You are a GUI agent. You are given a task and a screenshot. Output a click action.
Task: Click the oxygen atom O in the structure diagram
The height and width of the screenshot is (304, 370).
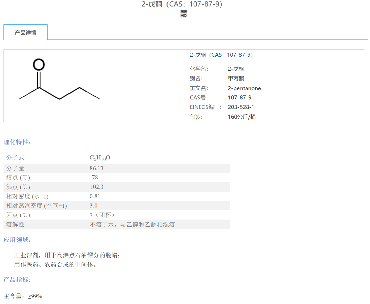pyautogui.click(x=39, y=64)
